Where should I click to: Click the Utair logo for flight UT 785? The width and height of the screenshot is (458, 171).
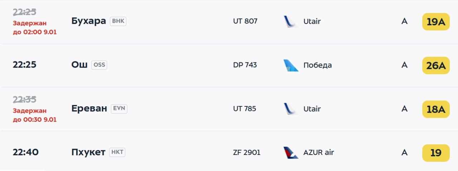[291, 109]
